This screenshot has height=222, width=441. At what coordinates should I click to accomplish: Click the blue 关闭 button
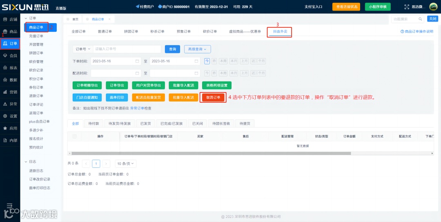pyautogui.click(x=432, y=19)
